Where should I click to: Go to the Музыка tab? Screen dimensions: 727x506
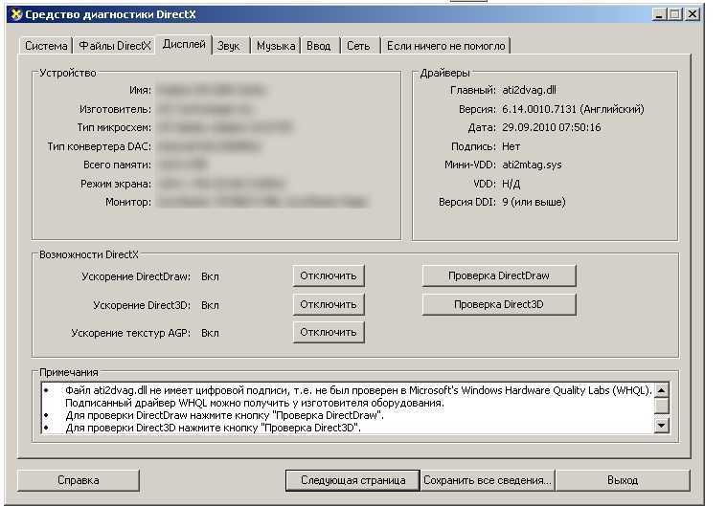click(276, 46)
